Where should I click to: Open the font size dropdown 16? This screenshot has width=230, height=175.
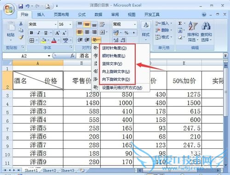(x=70, y=24)
